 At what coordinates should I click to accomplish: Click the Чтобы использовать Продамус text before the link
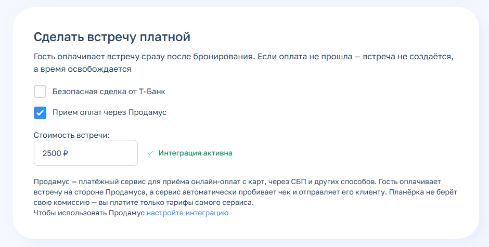89,213
